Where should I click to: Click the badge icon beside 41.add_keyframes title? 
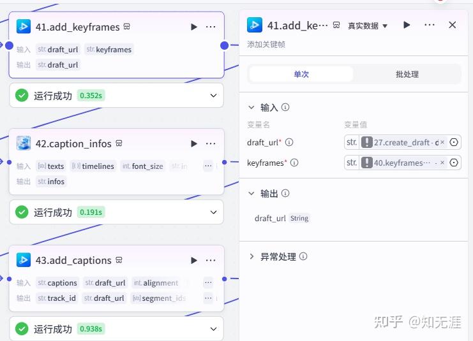127,27
